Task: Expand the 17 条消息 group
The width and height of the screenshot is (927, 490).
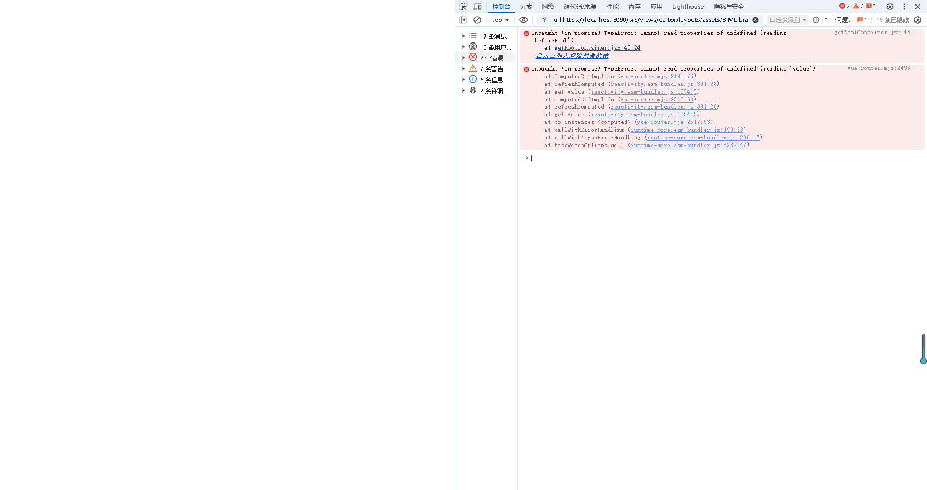Action: [x=464, y=36]
